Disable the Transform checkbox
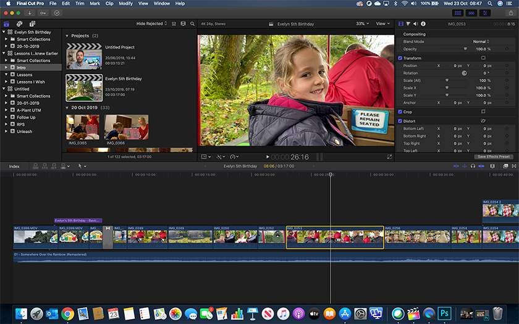 click(x=400, y=58)
